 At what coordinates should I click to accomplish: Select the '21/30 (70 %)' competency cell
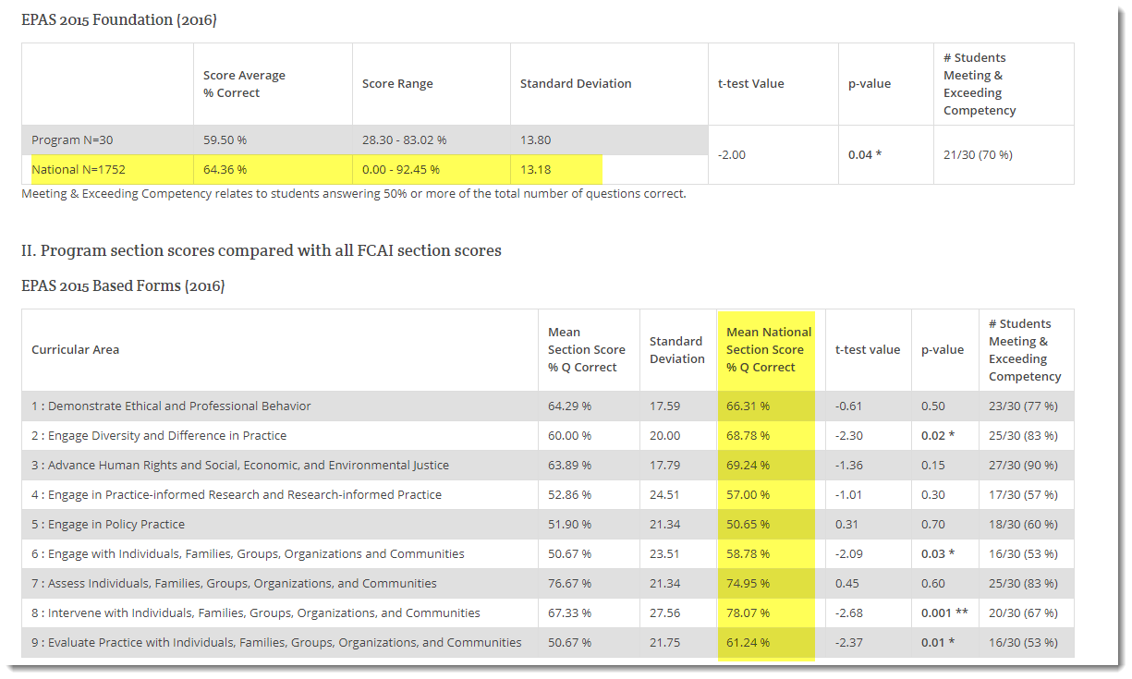978,154
